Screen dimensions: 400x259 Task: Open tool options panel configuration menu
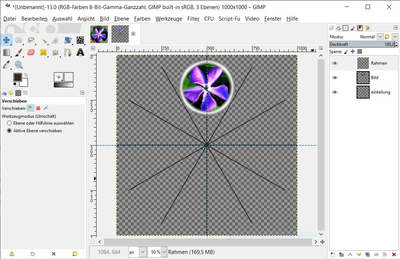82,93
